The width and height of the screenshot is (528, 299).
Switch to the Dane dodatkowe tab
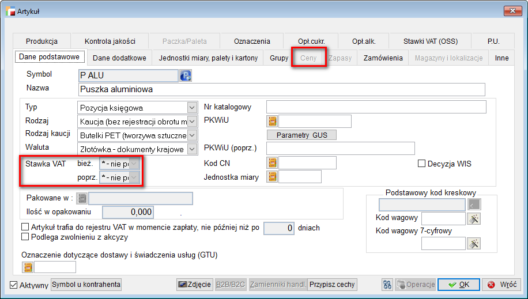[x=119, y=58]
